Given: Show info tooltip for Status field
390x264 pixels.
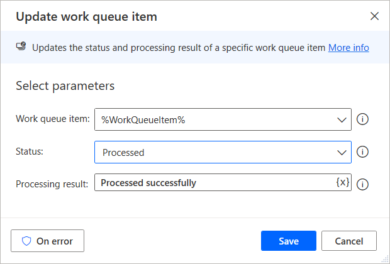Looking at the screenshot, I should [x=362, y=152].
